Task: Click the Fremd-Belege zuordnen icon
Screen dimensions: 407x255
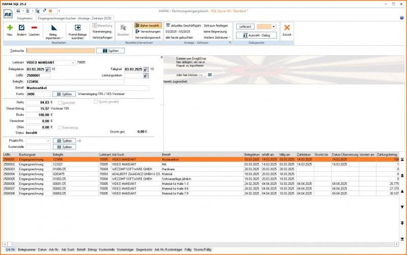Action: pos(77,28)
